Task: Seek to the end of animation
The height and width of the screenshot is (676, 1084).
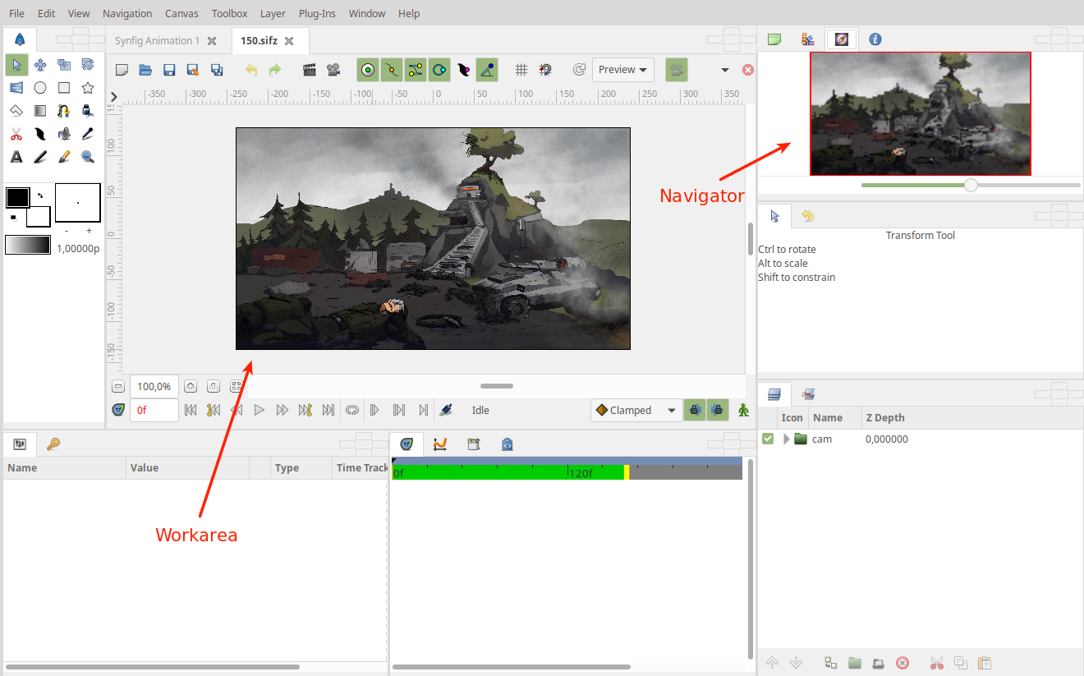Action: point(328,410)
